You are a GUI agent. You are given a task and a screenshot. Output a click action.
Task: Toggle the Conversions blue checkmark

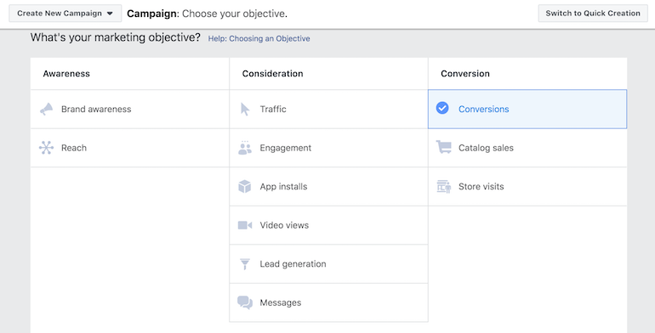point(442,108)
